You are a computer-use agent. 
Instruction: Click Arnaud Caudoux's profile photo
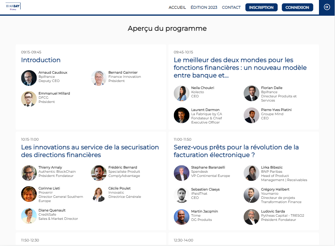[29, 78]
